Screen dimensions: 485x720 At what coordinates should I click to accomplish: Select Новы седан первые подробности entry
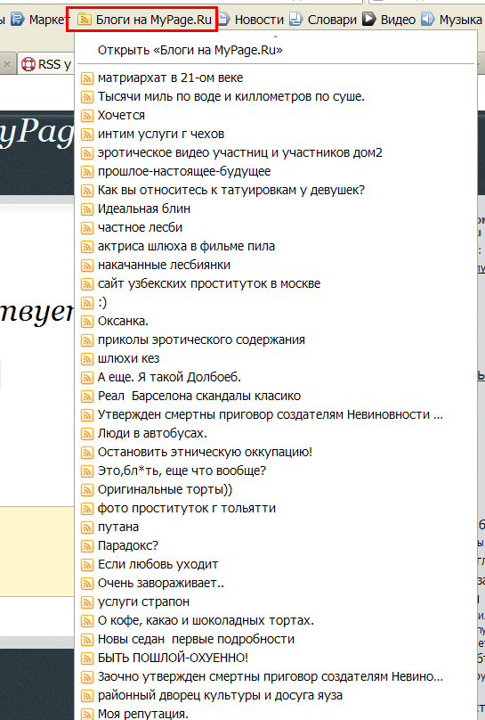[275, 640]
